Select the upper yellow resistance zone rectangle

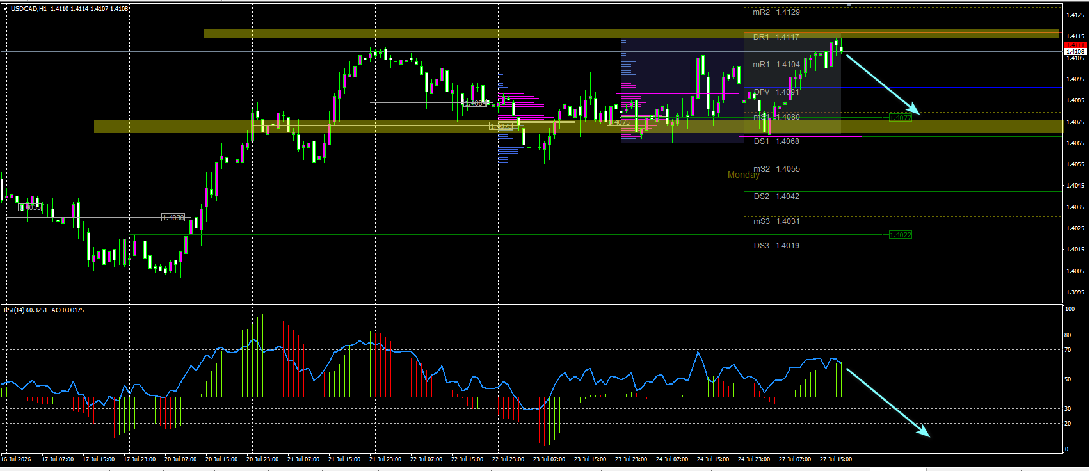(631, 33)
